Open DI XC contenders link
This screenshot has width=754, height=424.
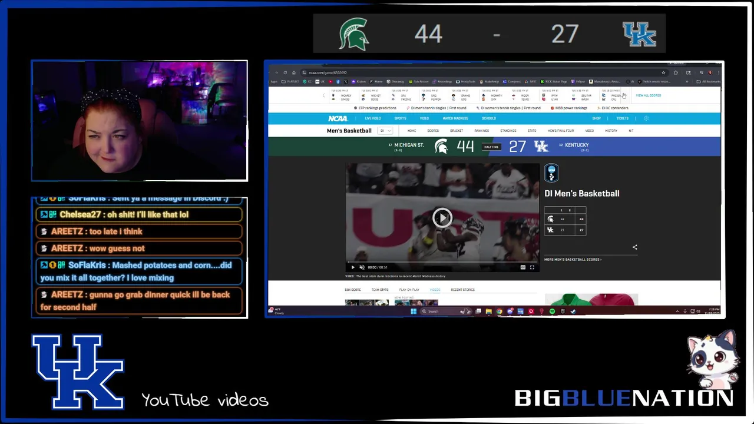pos(613,108)
